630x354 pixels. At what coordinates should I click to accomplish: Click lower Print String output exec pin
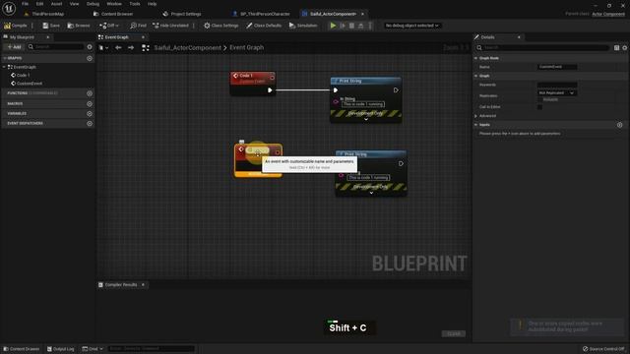click(x=401, y=164)
